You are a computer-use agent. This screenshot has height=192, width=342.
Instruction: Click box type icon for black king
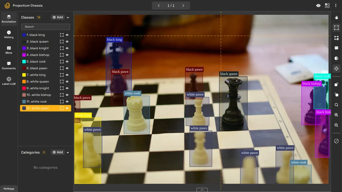coord(62,35)
